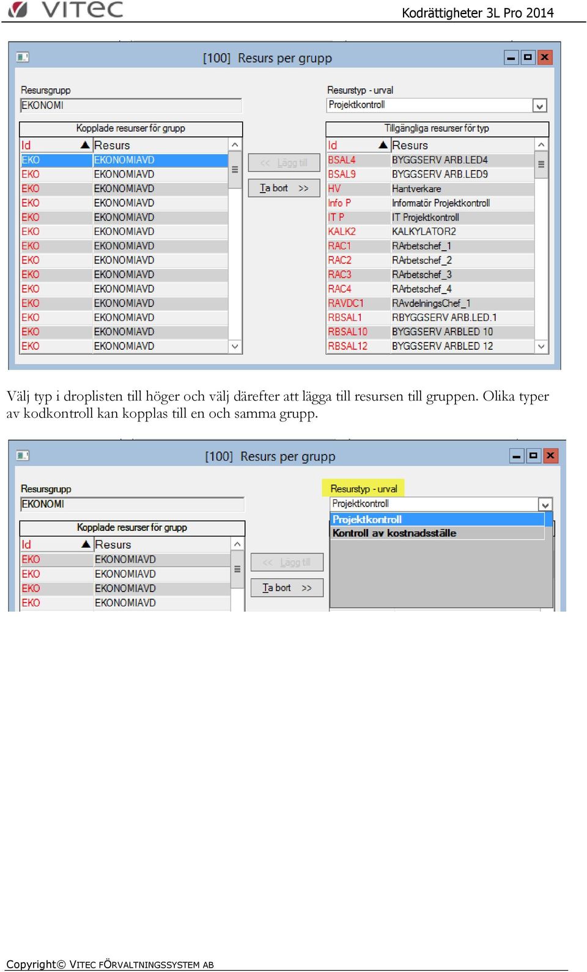Select the RAC4 RArbetschef_4 row
This screenshot has height=972, width=587.
pos(430,289)
